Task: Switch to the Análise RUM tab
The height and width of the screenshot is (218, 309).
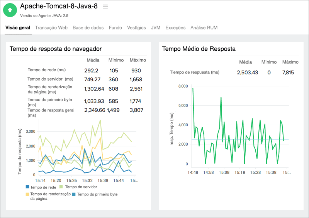Action: [204, 28]
